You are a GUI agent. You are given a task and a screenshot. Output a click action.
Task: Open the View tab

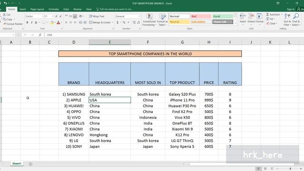[89, 9]
